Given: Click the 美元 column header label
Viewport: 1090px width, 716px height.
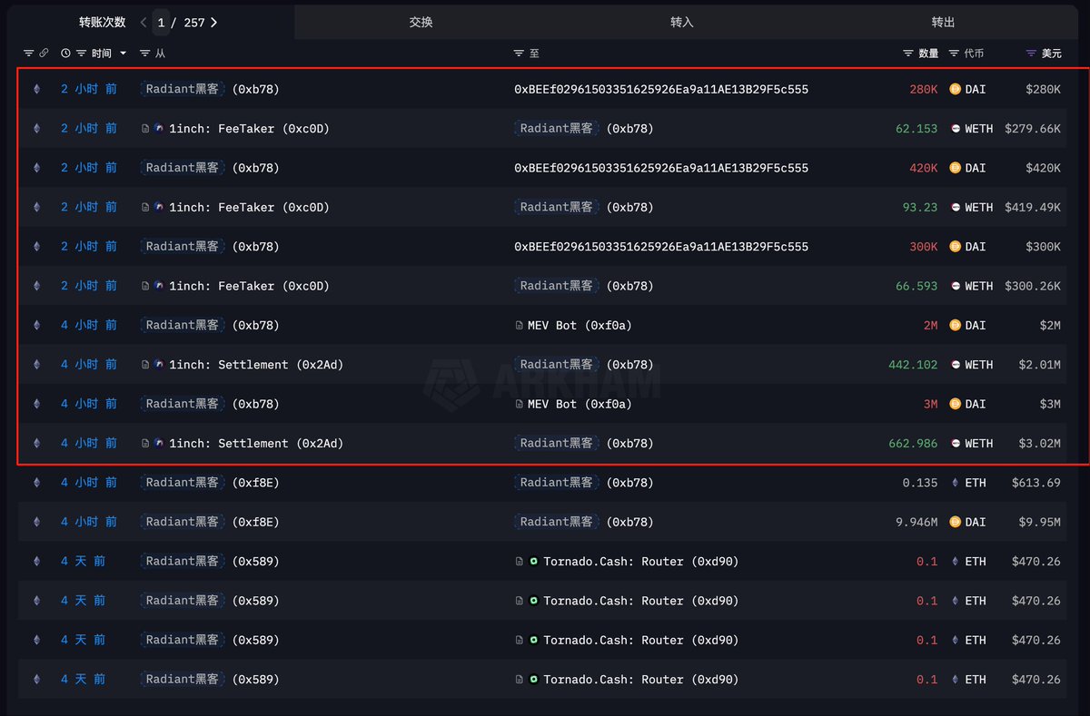Looking at the screenshot, I should (x=1051, y=54).
